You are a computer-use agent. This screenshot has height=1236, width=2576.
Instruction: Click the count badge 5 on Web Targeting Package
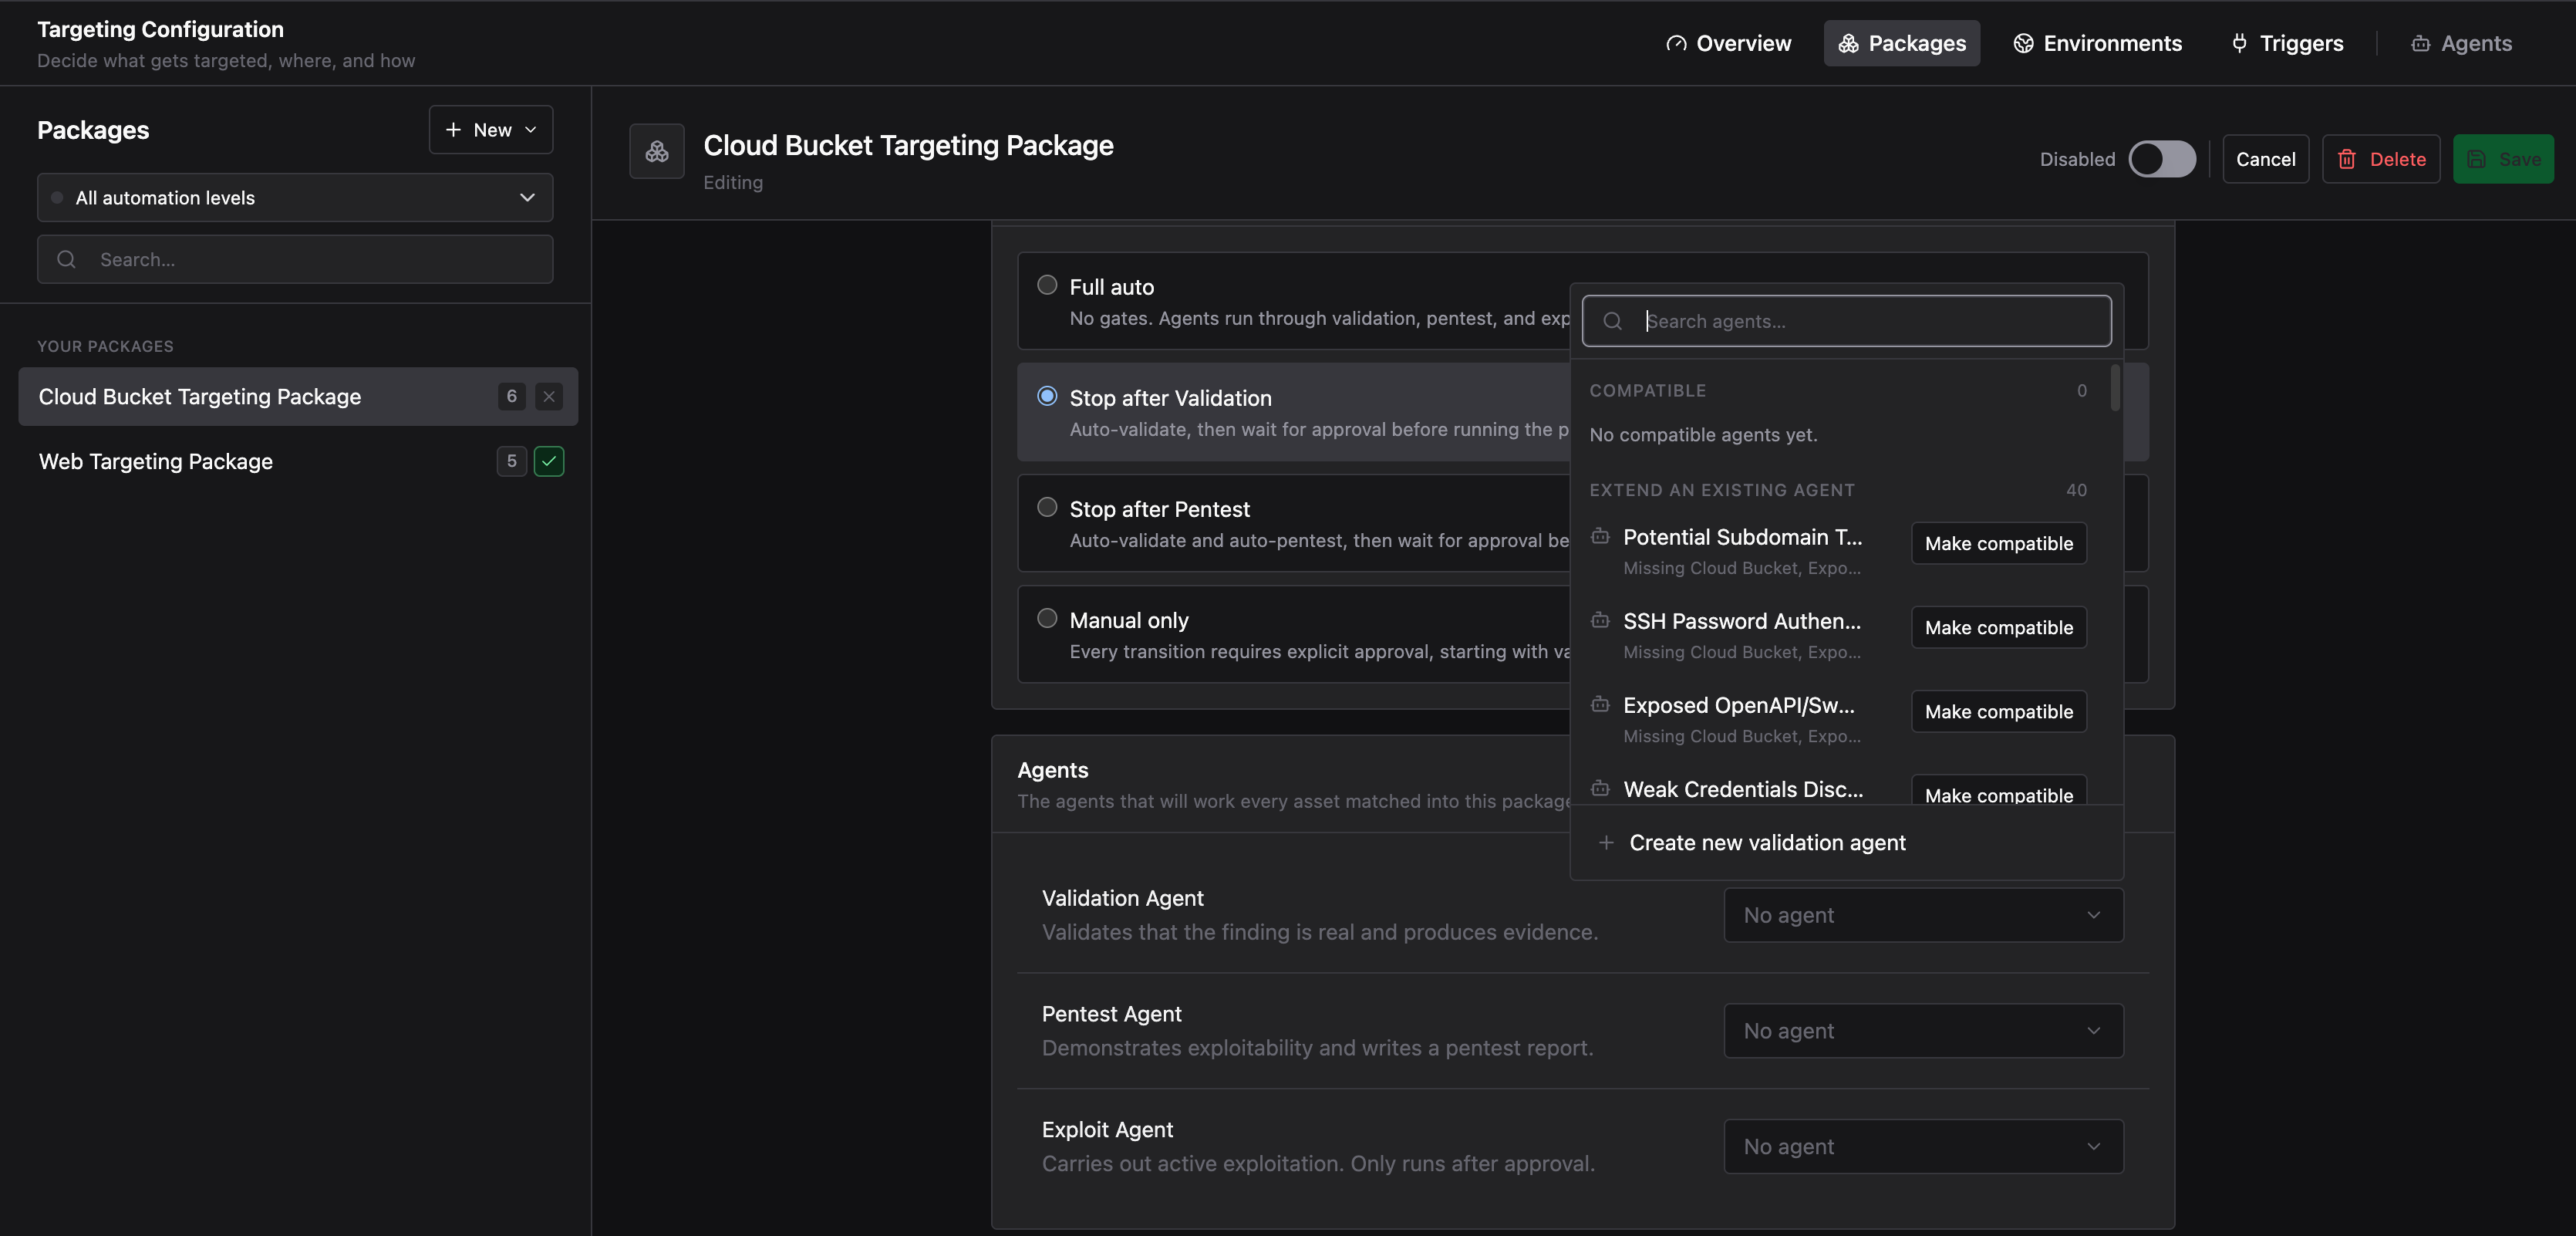[512, 461]
